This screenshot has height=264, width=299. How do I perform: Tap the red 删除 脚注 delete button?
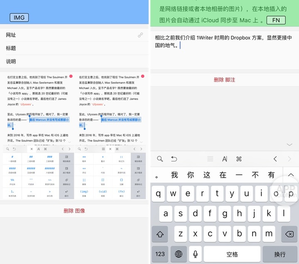coord(224,79)
